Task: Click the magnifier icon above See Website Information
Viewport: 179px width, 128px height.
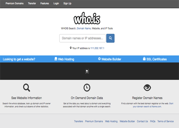Action: (27, 88)
